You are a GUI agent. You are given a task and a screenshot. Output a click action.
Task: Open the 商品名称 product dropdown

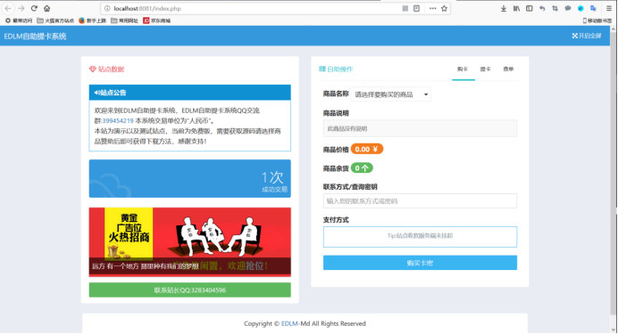click(x=391, y=94)
